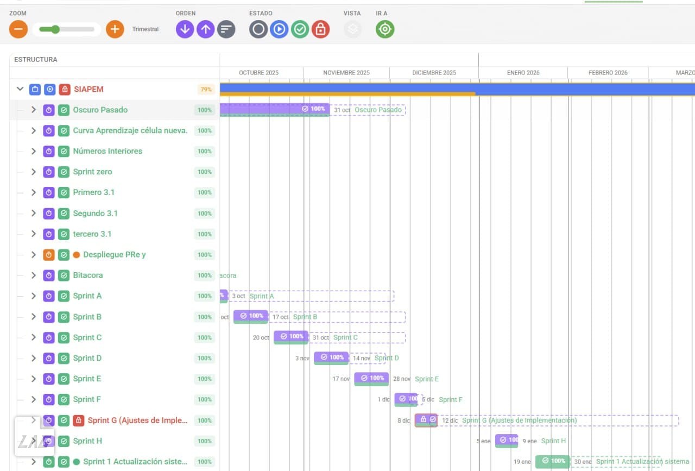
Task: Click the orange minus zoom-out button
Action: click(18, 29)
